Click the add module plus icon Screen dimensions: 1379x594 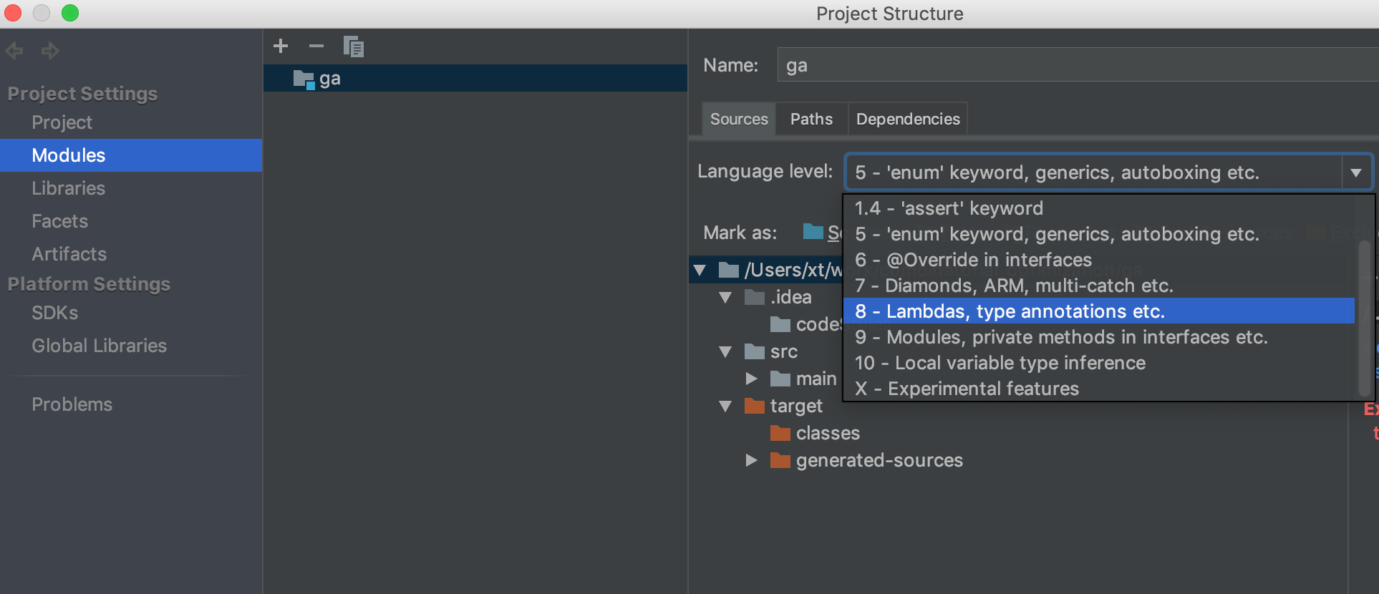(x=281, y=47)
